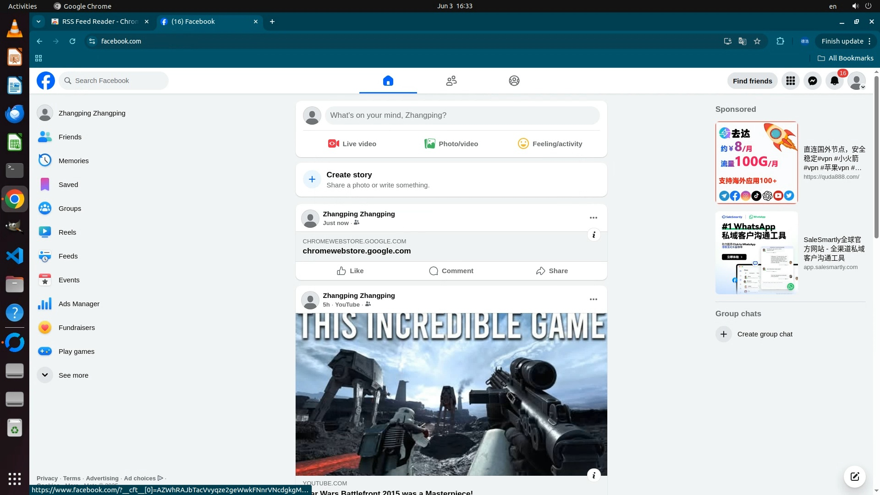Click the Live video icon
880x495 pixels.
pos(334,144)
